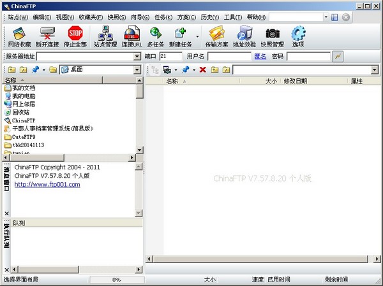Sort remote files by 修改日期 header
The width and height of the screenshot is (383, 286).
[314, 81]
